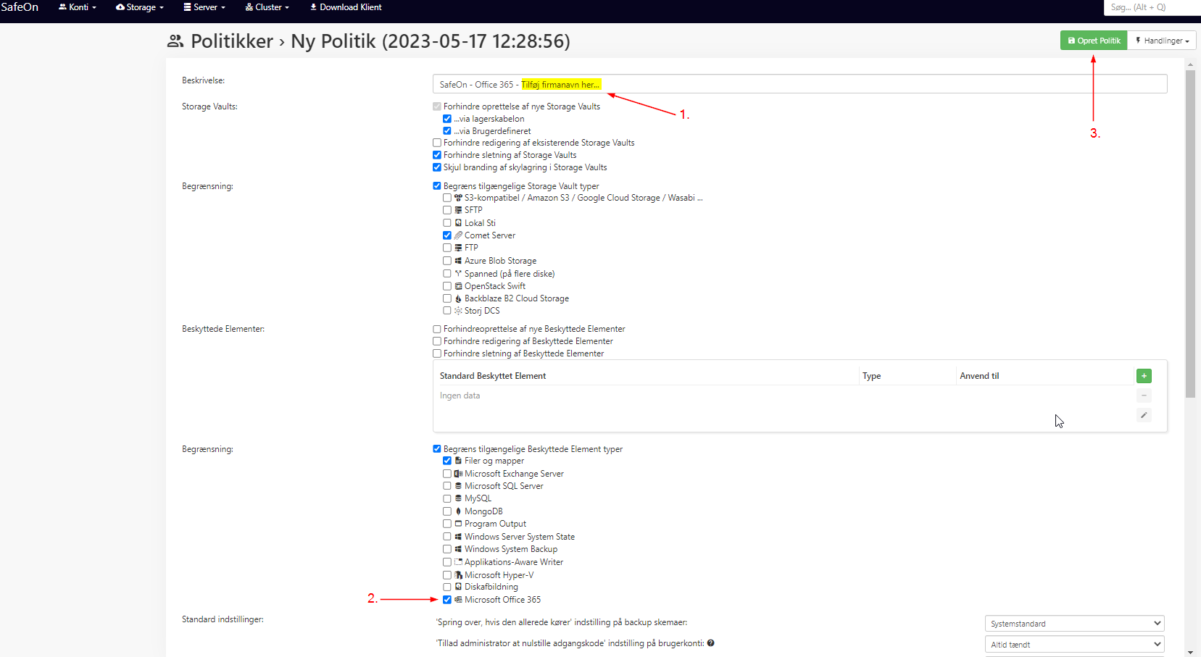The width and height of the screenshot is (1201, 657).
Task: Click the scrollbar down arrow
Action: [1190, 652]
